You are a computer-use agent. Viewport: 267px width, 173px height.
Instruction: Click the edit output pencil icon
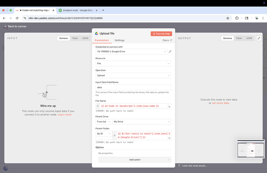click(x=259, y=38)
